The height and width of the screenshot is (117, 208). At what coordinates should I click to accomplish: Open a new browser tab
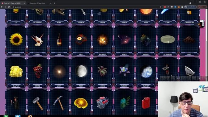[55, 3]
